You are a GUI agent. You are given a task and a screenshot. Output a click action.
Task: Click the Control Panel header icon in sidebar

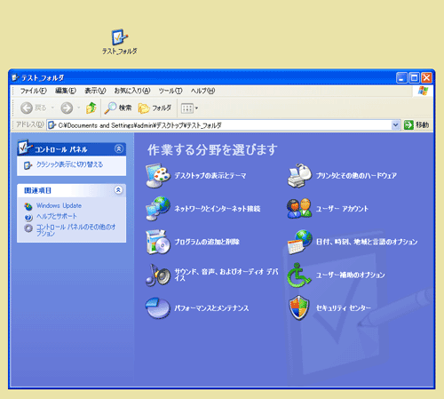(x=25, y=148)
